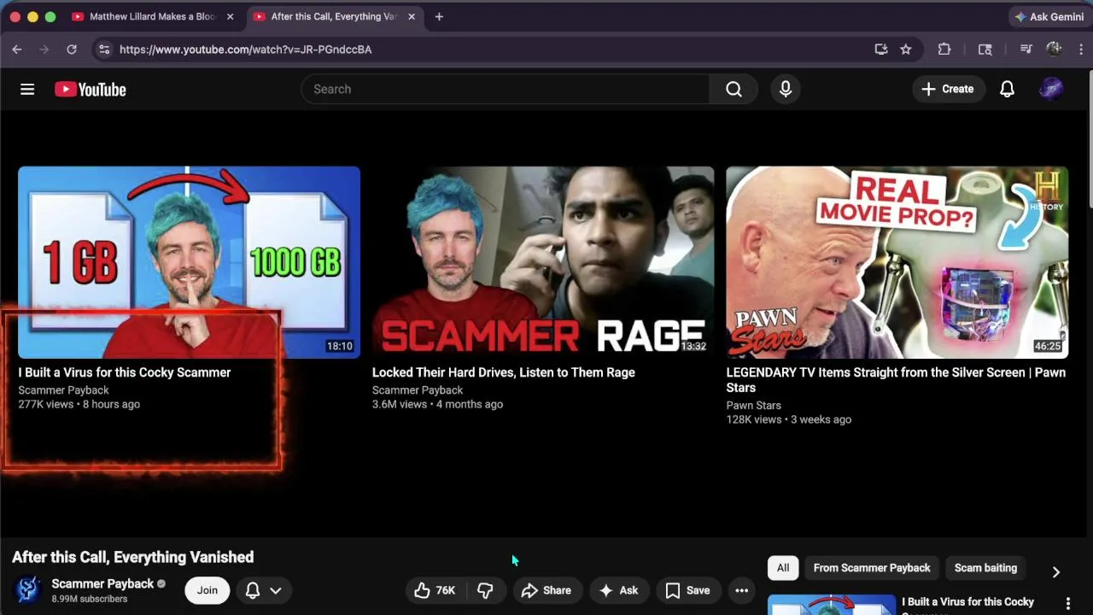Open the Pawn Stars Real Movie Prop thumbnail
The height and width of the screenshot is (615, 1093).
(x=897, y=262)
